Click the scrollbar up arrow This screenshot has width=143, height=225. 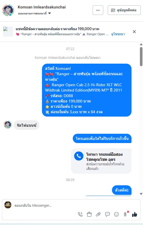pos(141,44)
